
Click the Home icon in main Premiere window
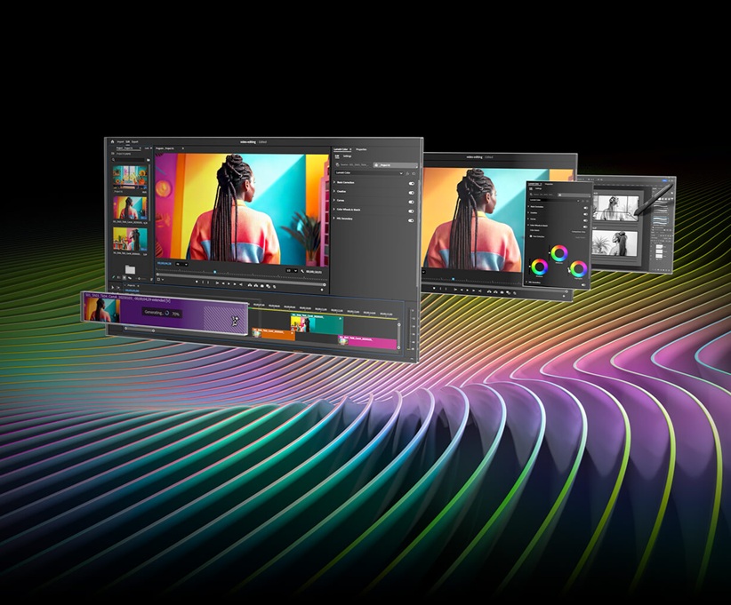[112, 141]
